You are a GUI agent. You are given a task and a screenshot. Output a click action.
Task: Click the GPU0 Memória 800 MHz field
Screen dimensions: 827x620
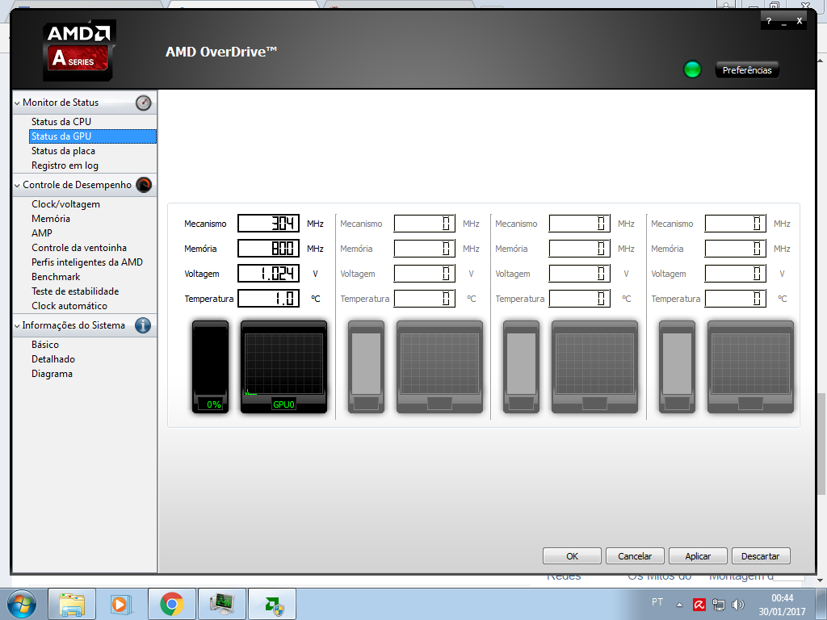pyautogui.click(x=268, y=249)
